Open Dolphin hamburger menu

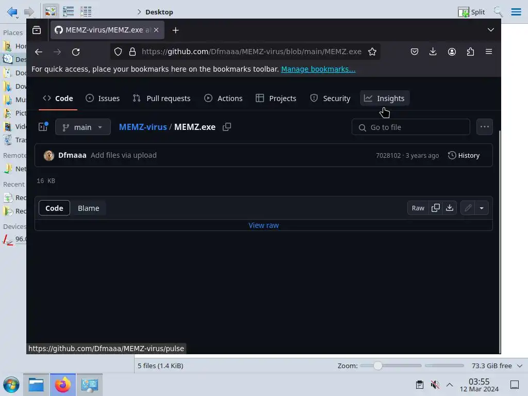click(516, 12)
